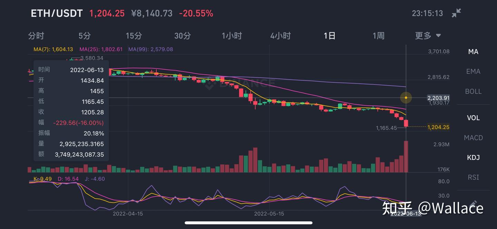
Task: Click the exit fullscreen icon top right
Action: point(456,13)
